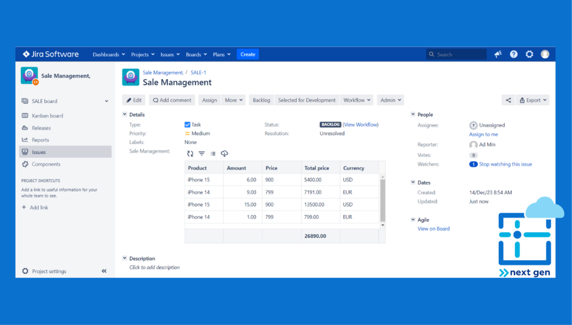The width and height of the screenshot is (572, 325).
Task: Click the View Workflow link
Action: 360,124
